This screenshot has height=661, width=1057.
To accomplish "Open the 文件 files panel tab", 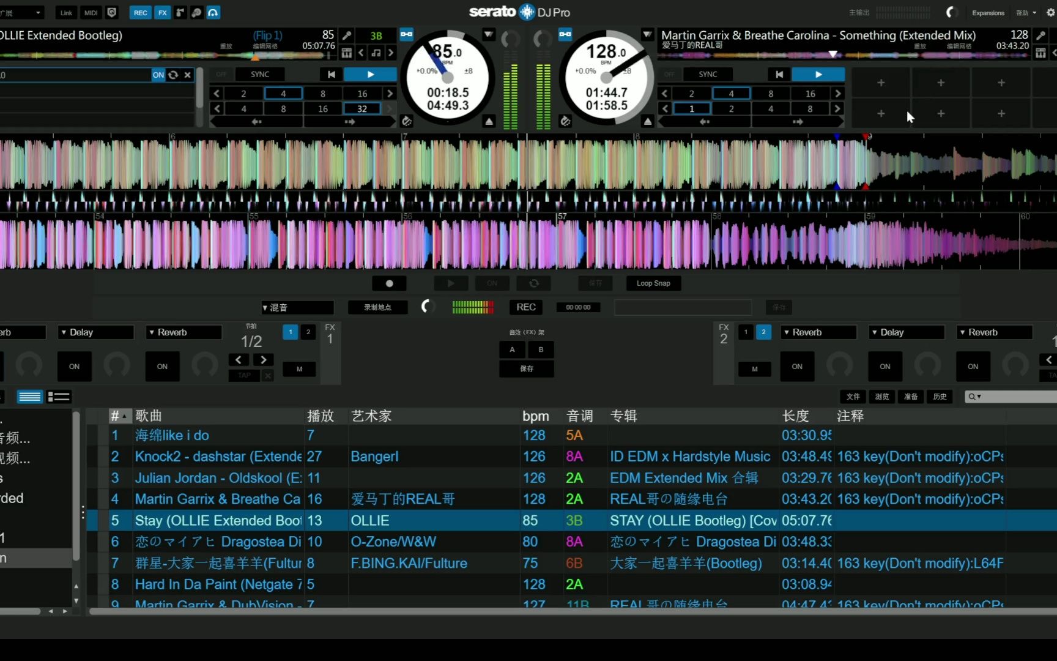I will coord(853,397).
